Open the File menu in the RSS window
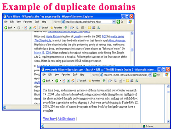Screen dimensions: 172x130 (44, 75)
